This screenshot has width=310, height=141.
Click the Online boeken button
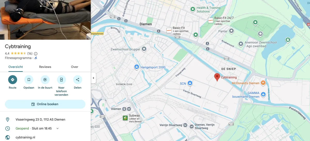[x=45, y=104]
